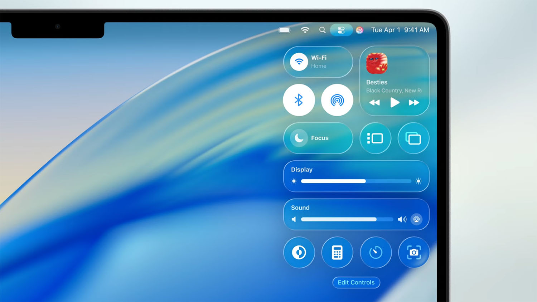This screenshot has width=537, height=302.
Task: Play the Besties track
Action: [394, 103]
